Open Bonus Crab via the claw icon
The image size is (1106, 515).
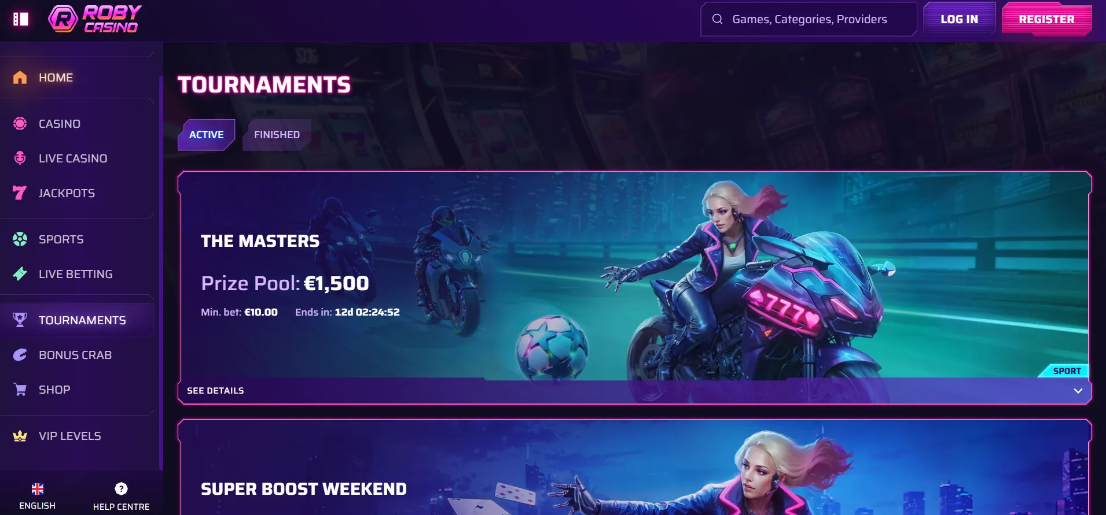(x=20, y=355)
